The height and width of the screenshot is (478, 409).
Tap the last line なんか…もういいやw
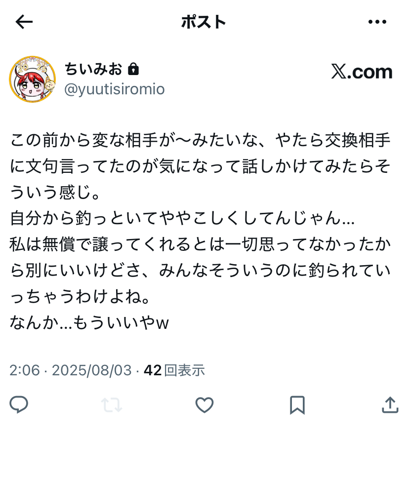[x=89, y=322]
